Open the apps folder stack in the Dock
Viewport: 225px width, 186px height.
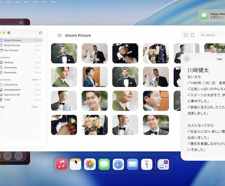point(163,164)
